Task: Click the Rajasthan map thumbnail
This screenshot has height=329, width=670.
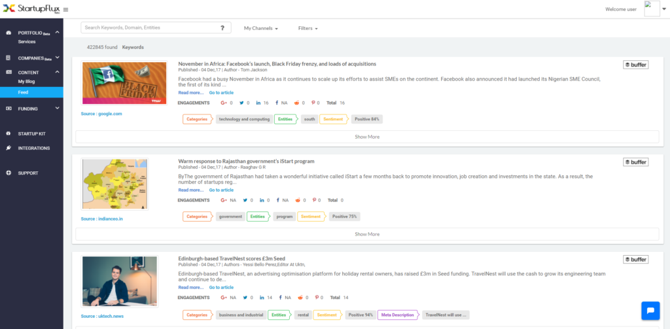Action: click(x=115, y=184)
